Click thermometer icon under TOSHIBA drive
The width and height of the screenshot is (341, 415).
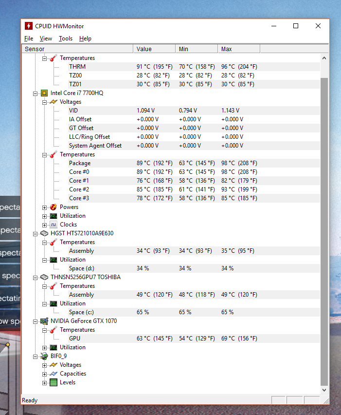54,286
